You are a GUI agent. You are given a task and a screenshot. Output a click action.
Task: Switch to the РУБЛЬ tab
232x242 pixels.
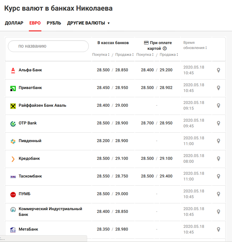[54, 23]
